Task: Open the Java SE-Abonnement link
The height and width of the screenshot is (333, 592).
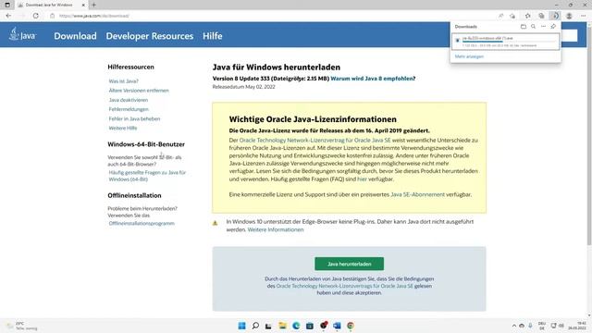Action: tap(417, 194)
